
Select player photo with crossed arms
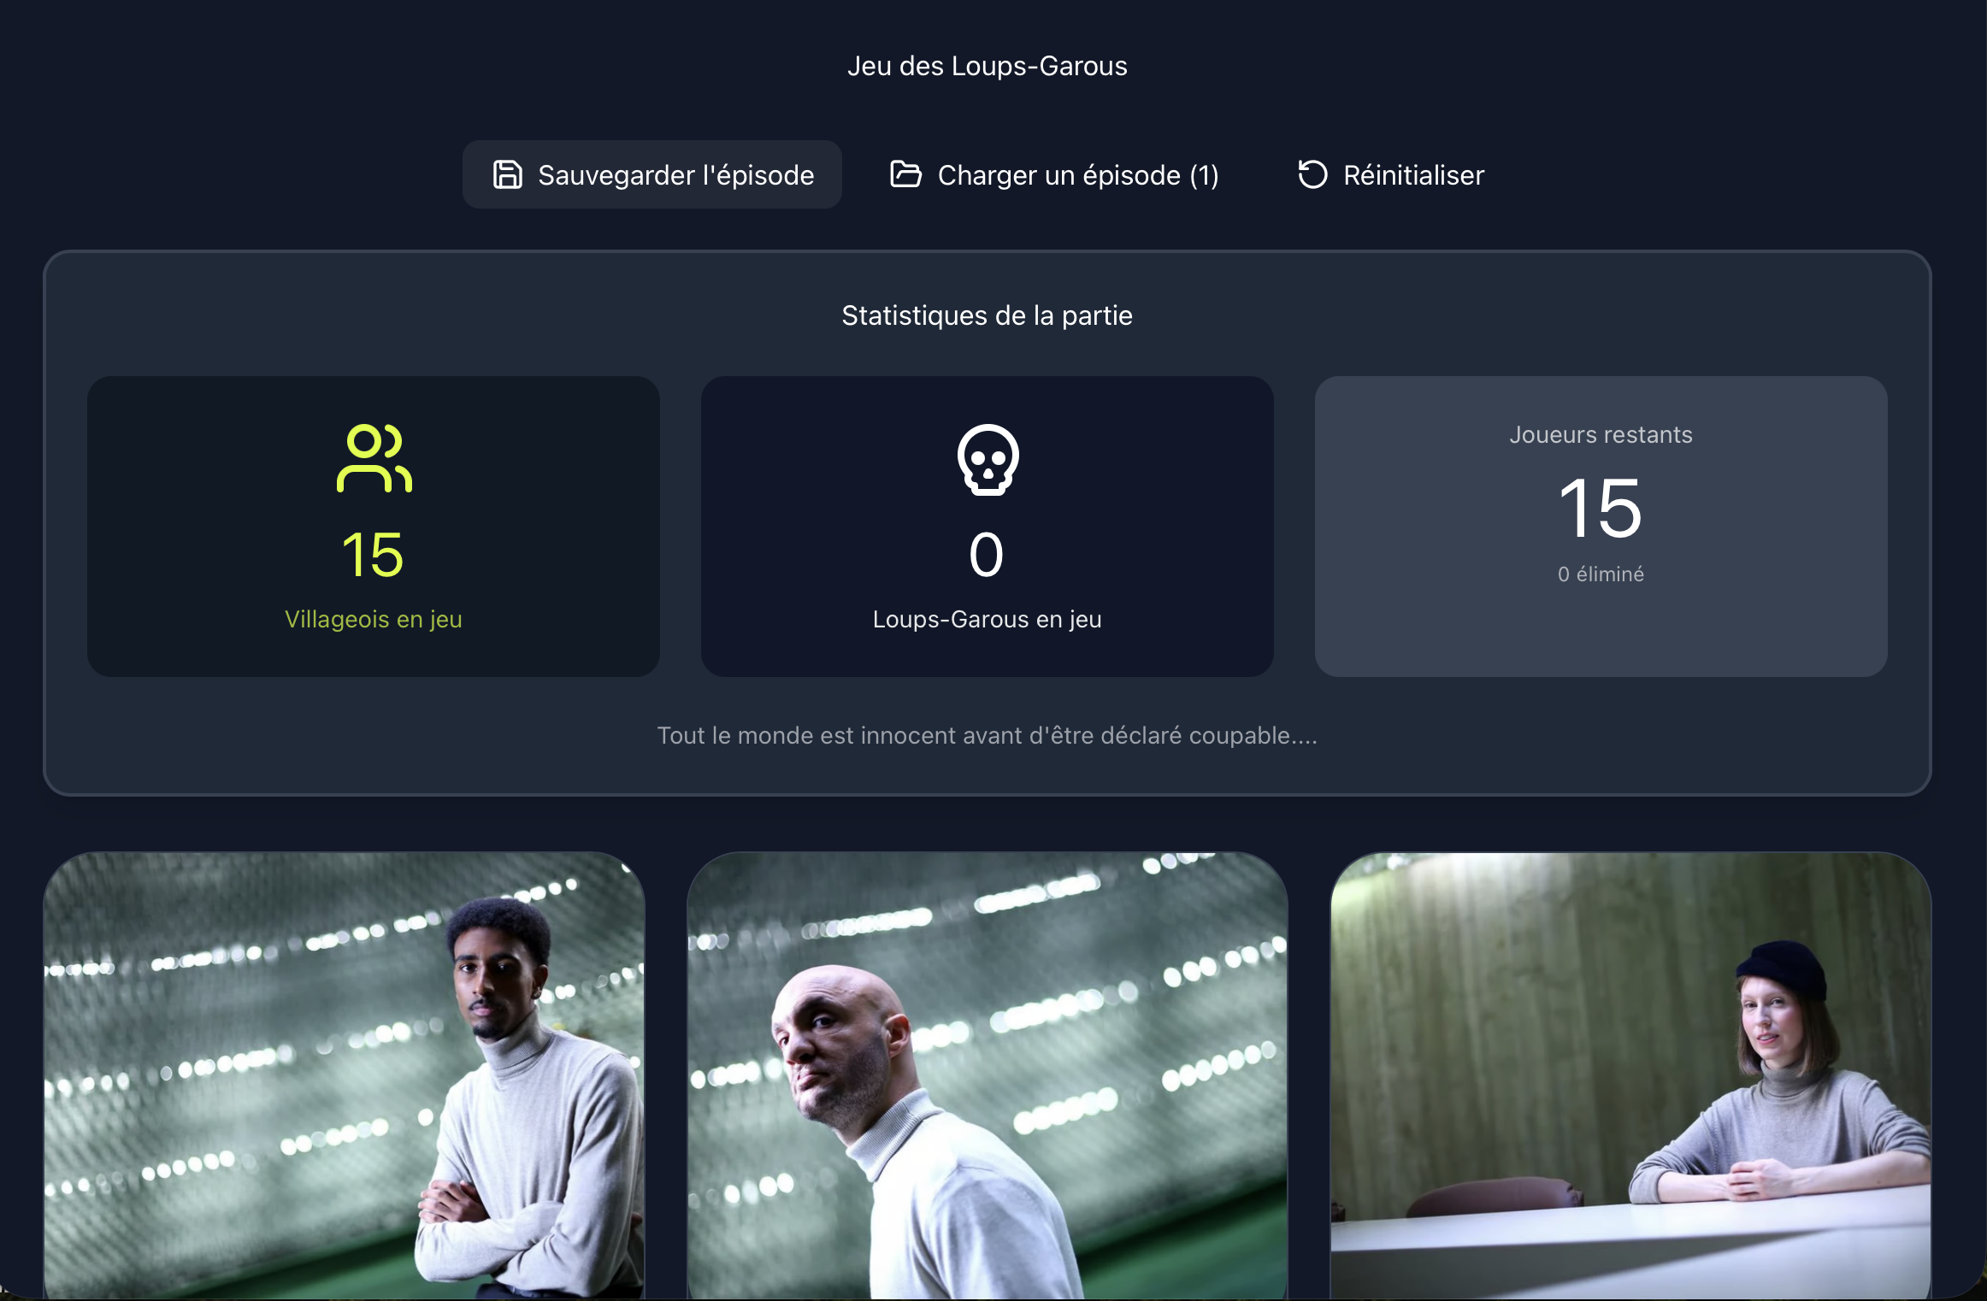point(345,1075)
